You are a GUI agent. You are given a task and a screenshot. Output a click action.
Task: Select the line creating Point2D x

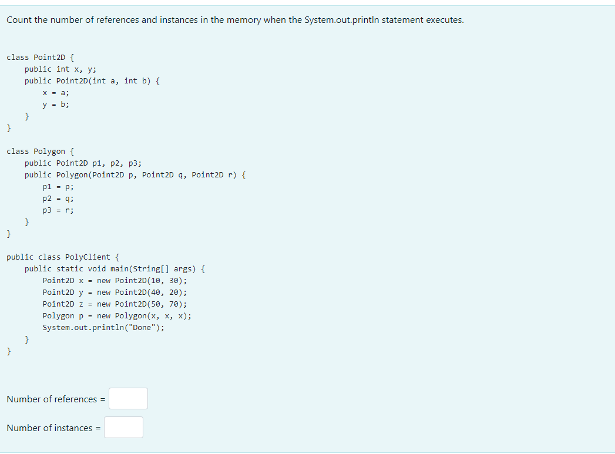point(114,280)
